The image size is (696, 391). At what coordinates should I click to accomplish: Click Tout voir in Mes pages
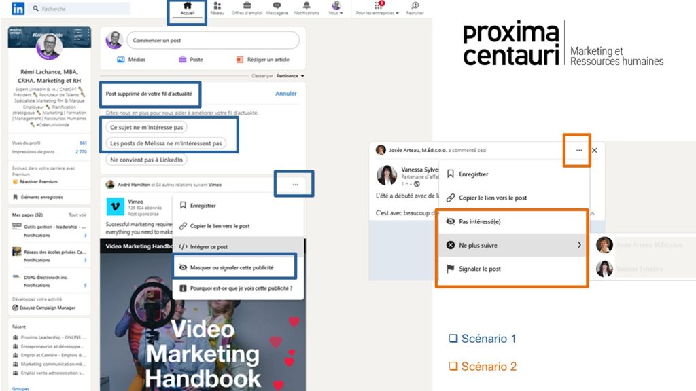tap(77, 215)
